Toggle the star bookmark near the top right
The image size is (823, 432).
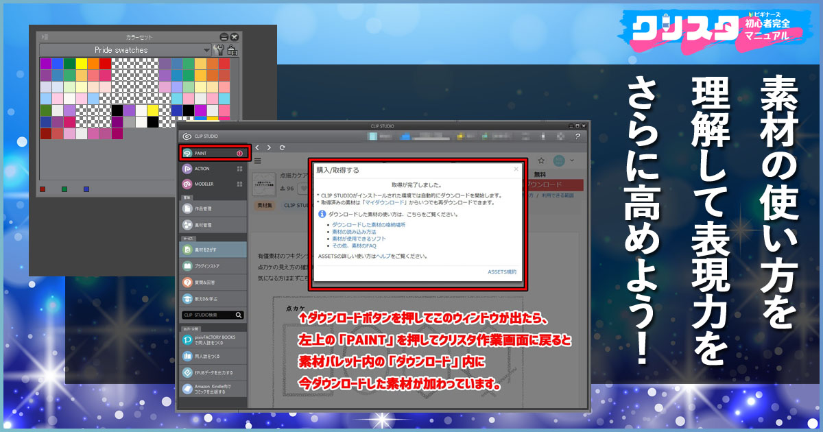tap(540, 159)
